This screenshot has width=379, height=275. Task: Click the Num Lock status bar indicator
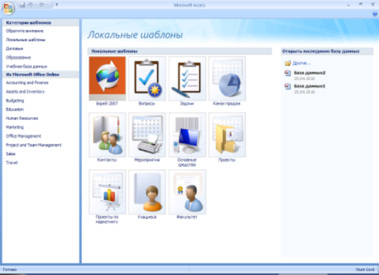click(364, 269)
